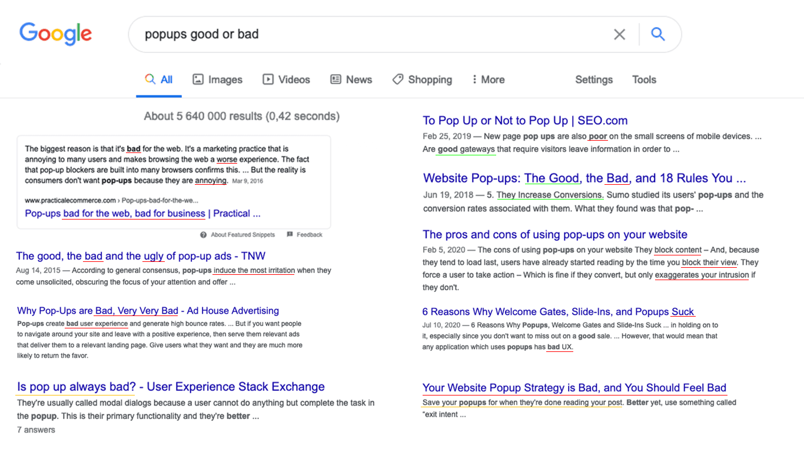
Task: Click About Featured Snippets link
Action: (x=242, y=235)
